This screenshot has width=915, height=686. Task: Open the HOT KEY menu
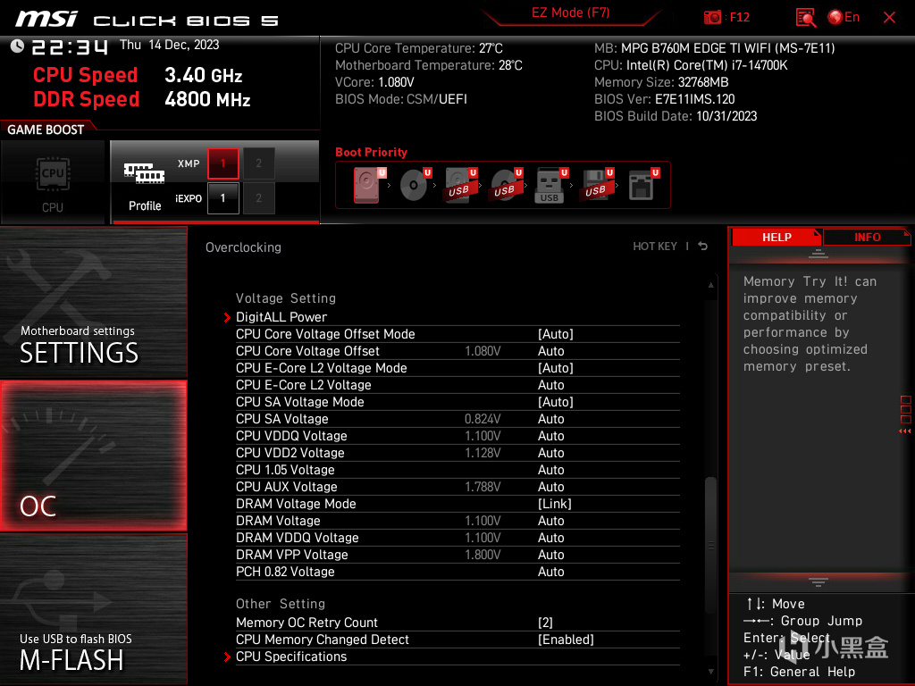[655, 247]
